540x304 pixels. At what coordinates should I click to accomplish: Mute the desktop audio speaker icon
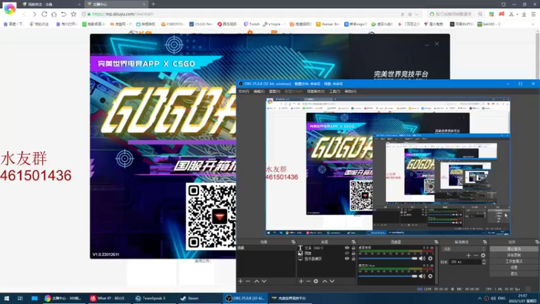pos(423,258)
